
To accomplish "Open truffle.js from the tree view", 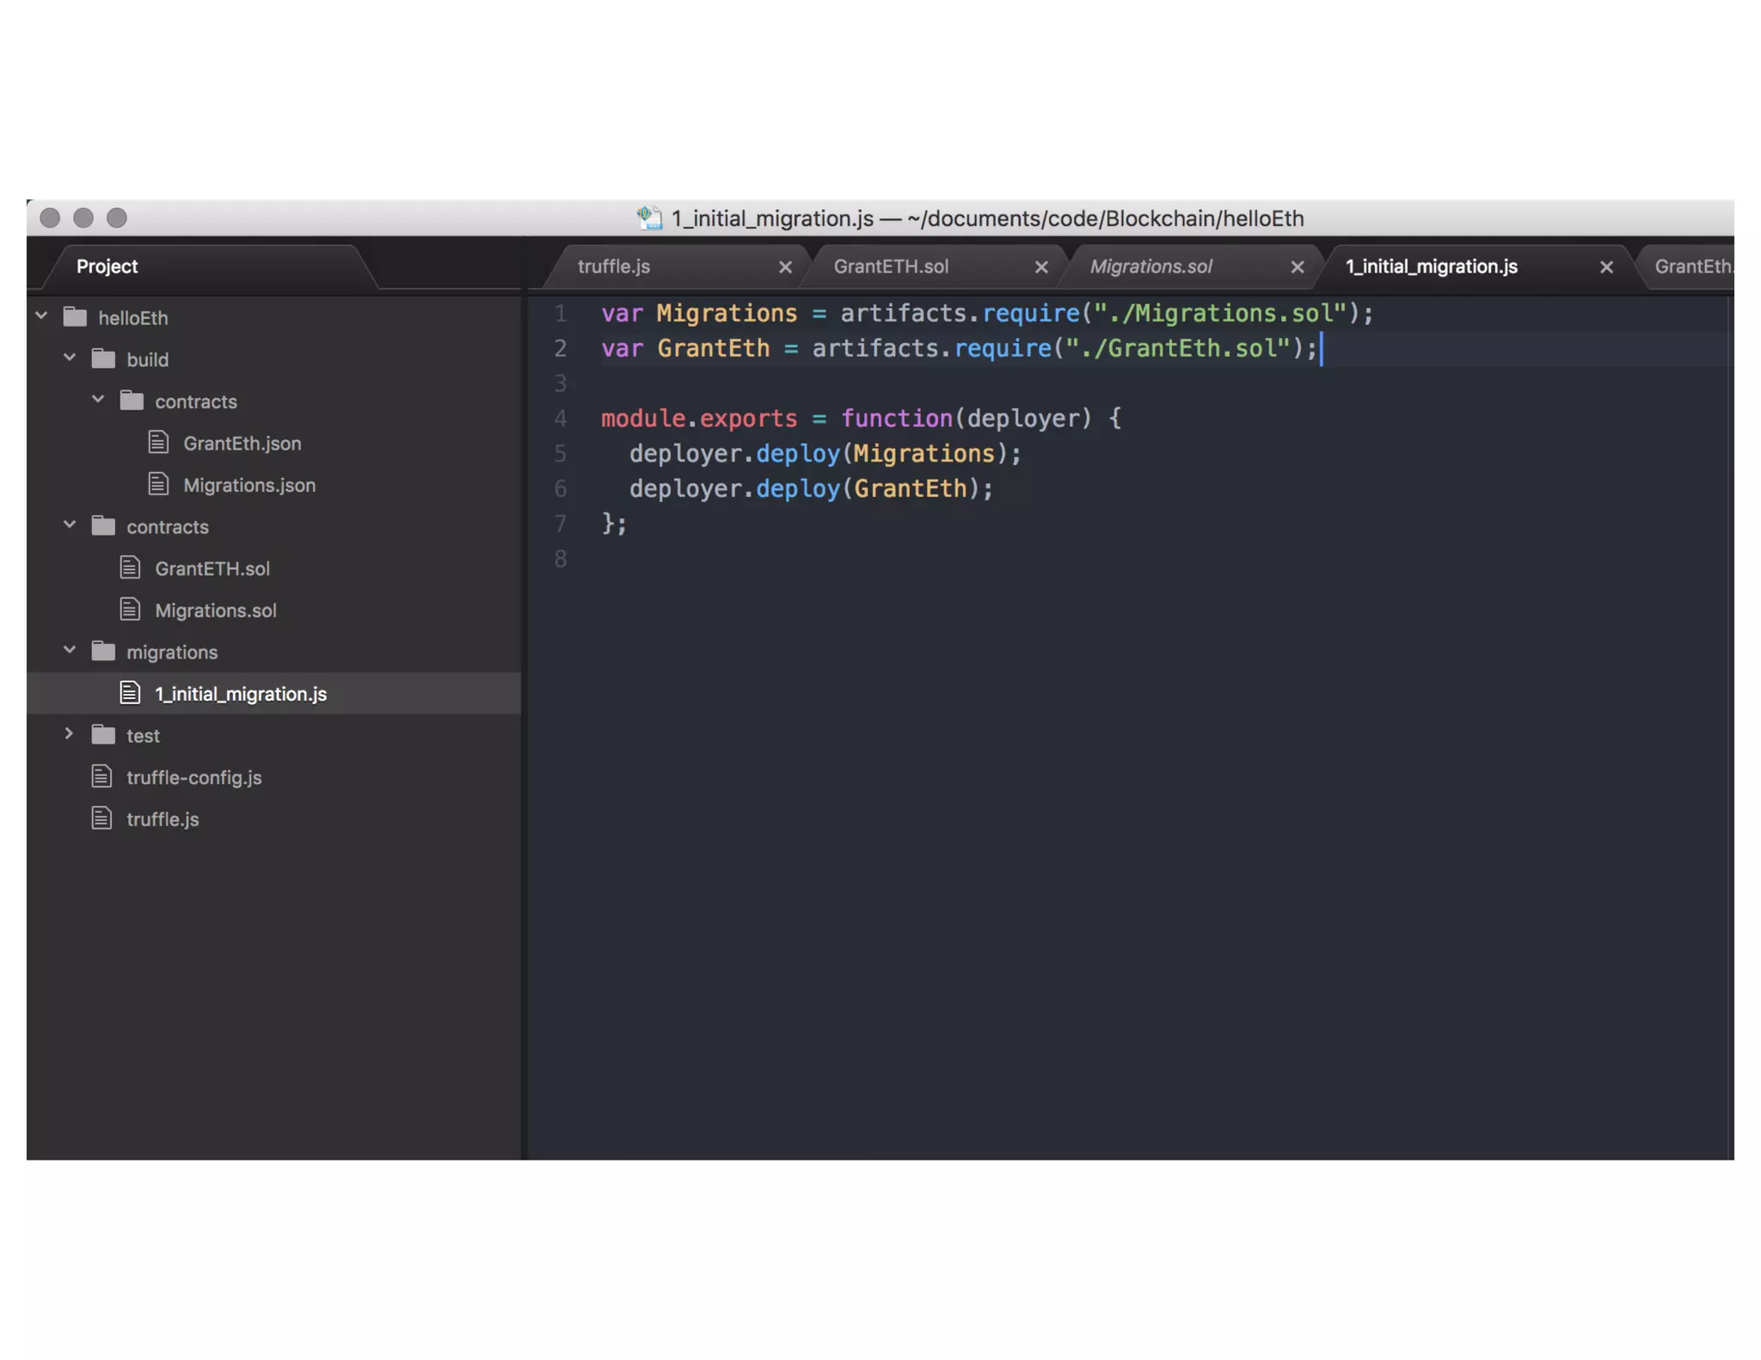I will tap(163, 819).
